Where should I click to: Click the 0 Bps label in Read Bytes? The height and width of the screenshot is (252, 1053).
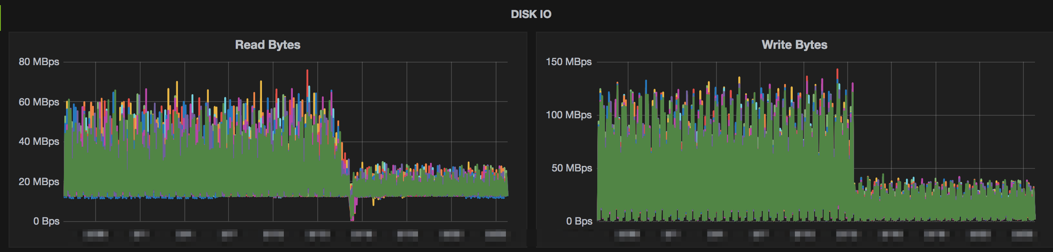click(x=46, y=221)
